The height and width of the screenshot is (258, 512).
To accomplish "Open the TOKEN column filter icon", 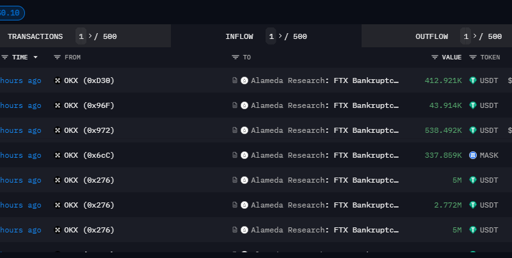I will coord(473,57).
